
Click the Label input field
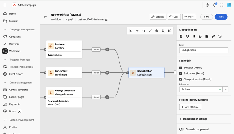[x=204, y=50]
